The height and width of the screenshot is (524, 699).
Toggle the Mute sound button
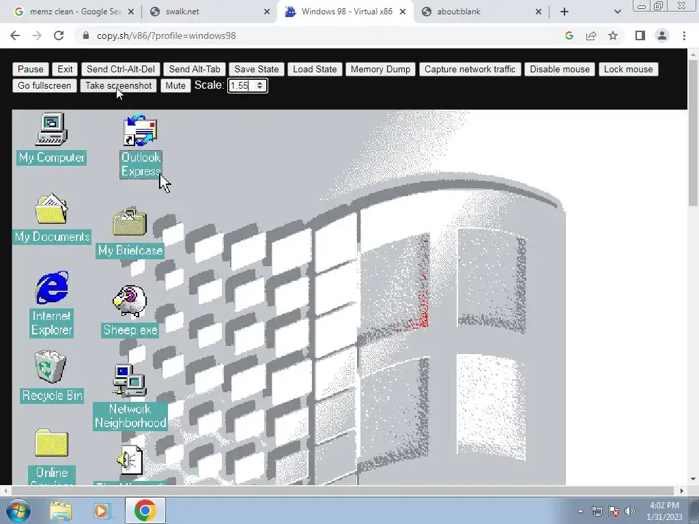175,85
